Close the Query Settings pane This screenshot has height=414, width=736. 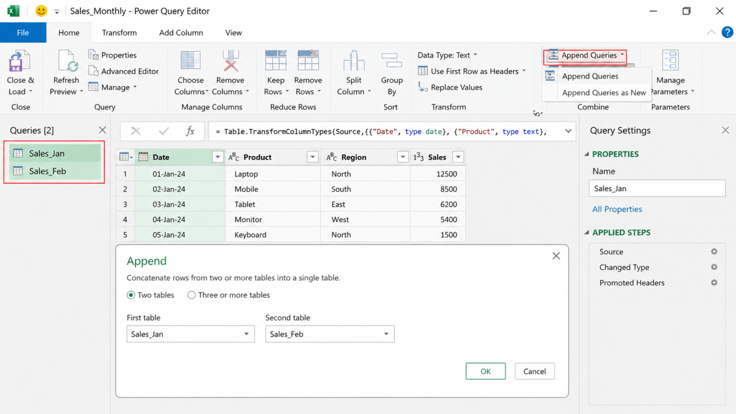(x=725, y=130)
